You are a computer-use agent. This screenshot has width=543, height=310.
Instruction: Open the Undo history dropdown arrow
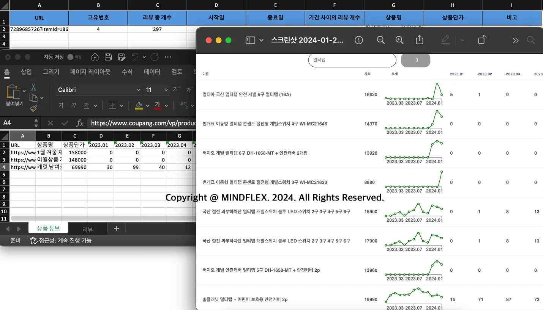click(144, 57)
